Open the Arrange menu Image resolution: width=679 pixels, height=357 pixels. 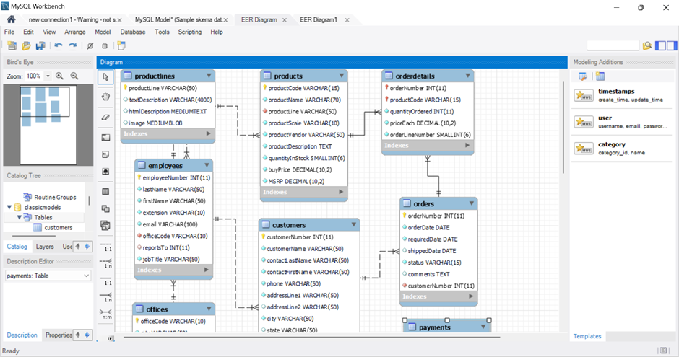pyautogui.click(x=75, y=32)
